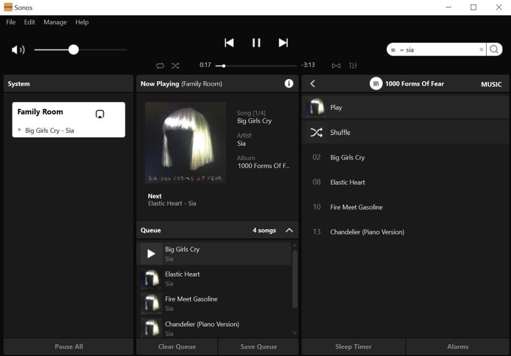Select Elastic Heart title in queue
Image resolution: width=511 pixels, height=356 pixels.
click(x=182, y=274)
